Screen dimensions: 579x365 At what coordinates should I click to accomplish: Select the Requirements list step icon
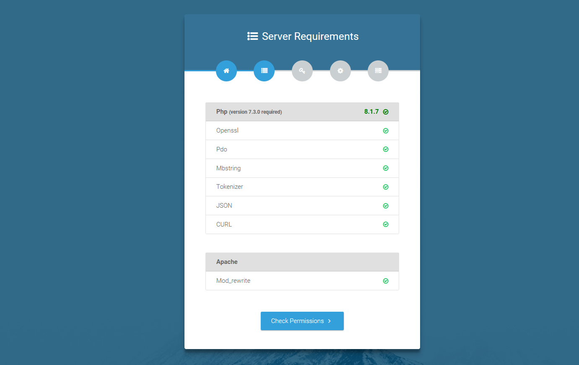[264, 71]
